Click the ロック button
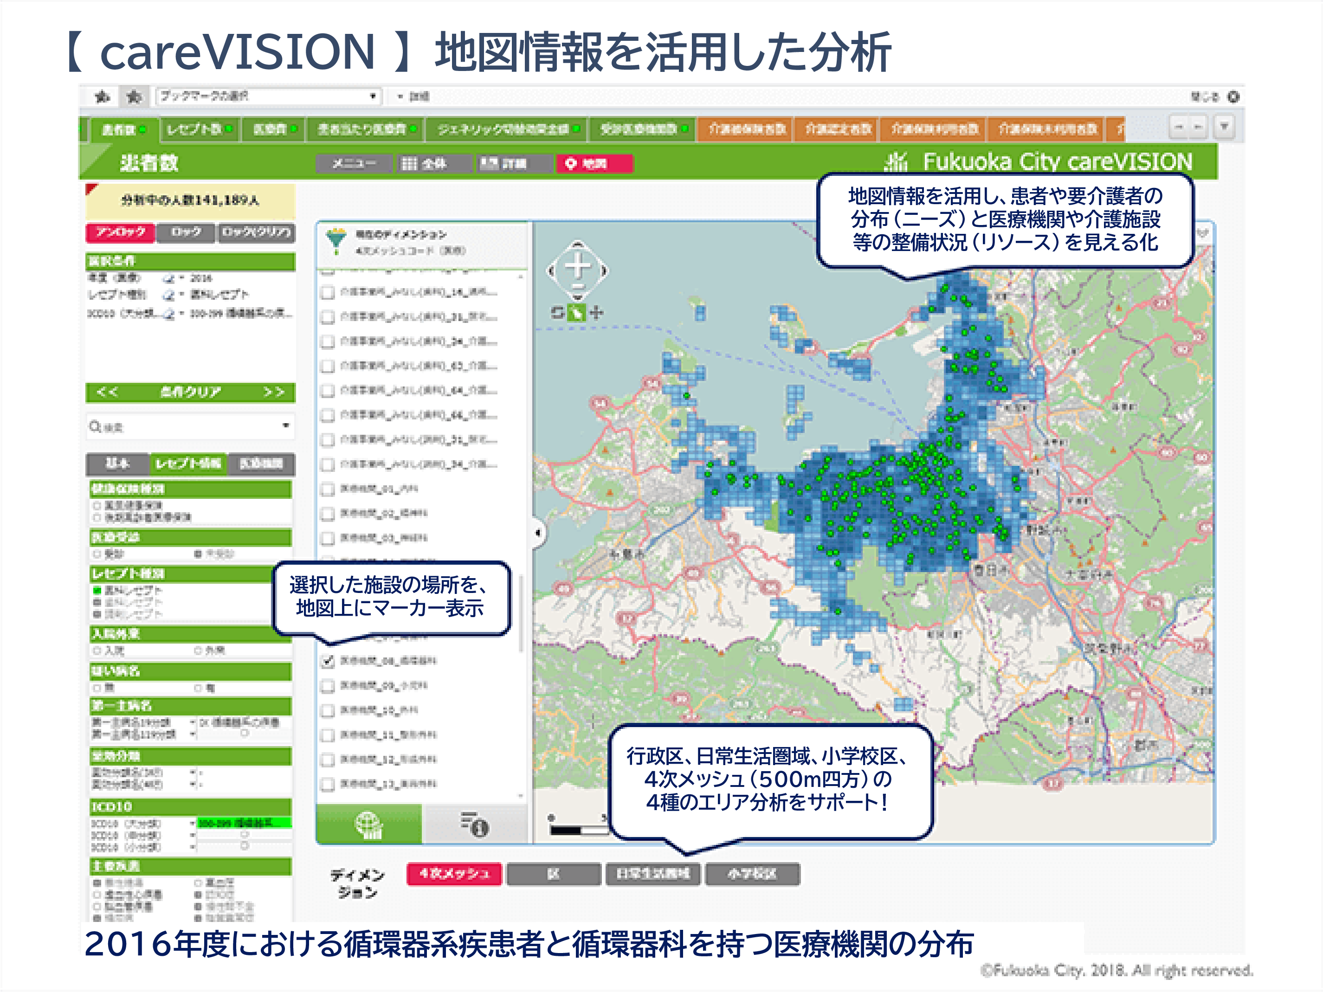1323x992 pixels. 186,232
